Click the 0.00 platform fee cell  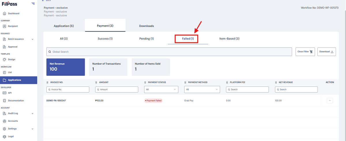coord(228,101)
